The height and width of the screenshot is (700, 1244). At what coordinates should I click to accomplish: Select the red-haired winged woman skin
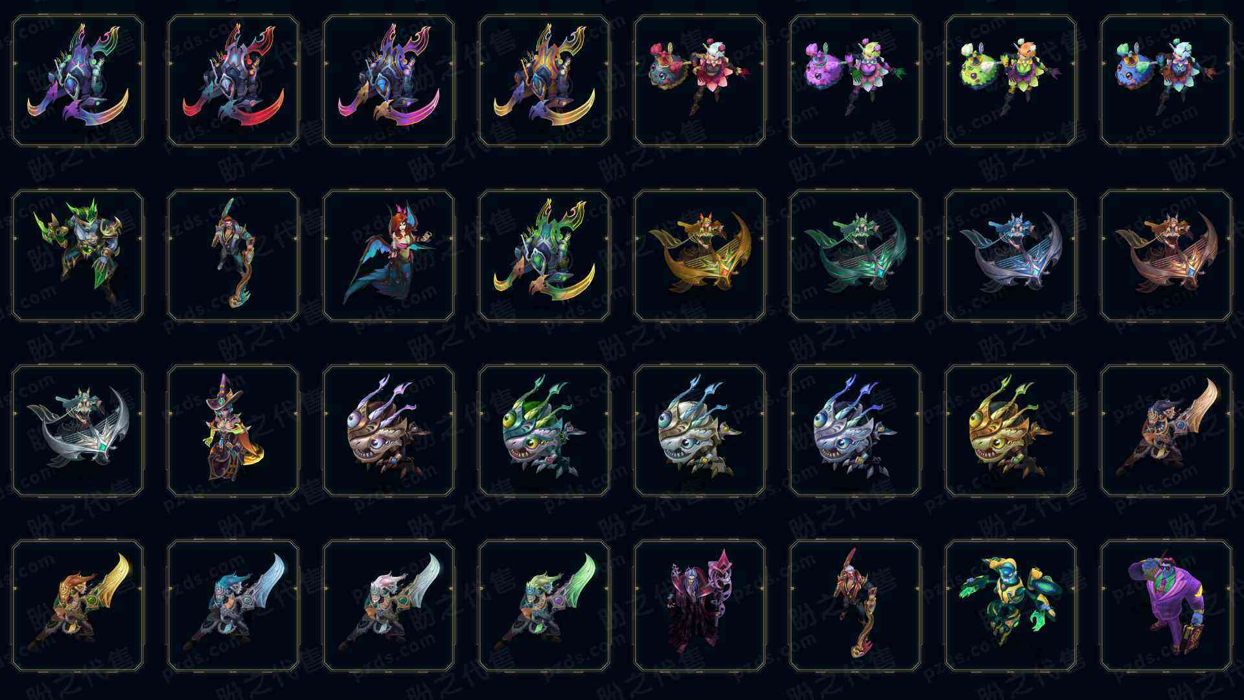tap(389, 255)
